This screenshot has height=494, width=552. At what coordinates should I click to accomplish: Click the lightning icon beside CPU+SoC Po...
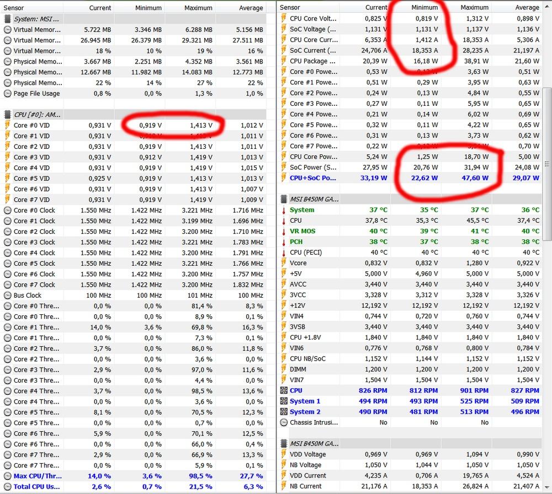point(284,178)
